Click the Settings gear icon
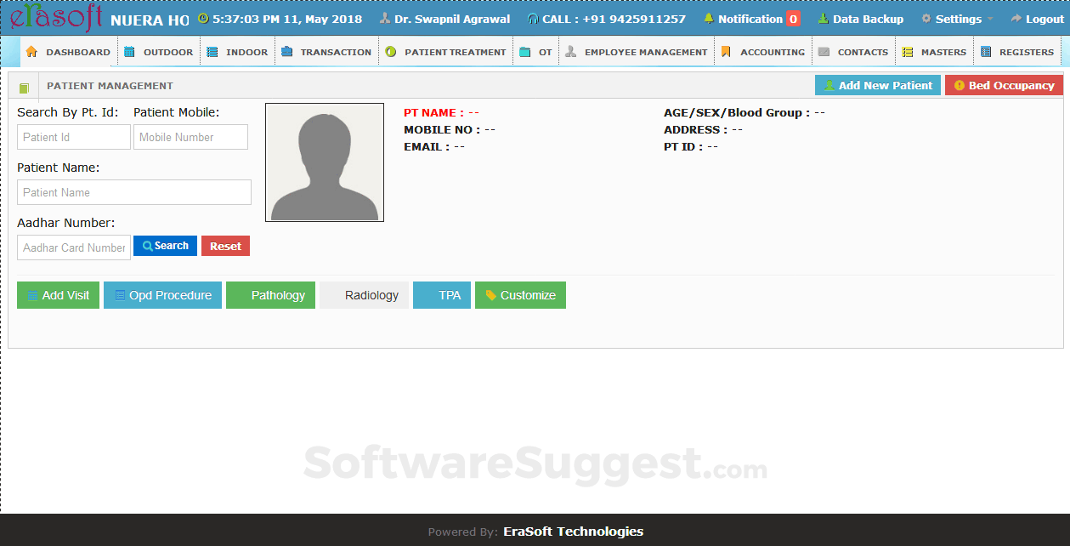This screenshot has width=1070, height=546. pos(926,18)
